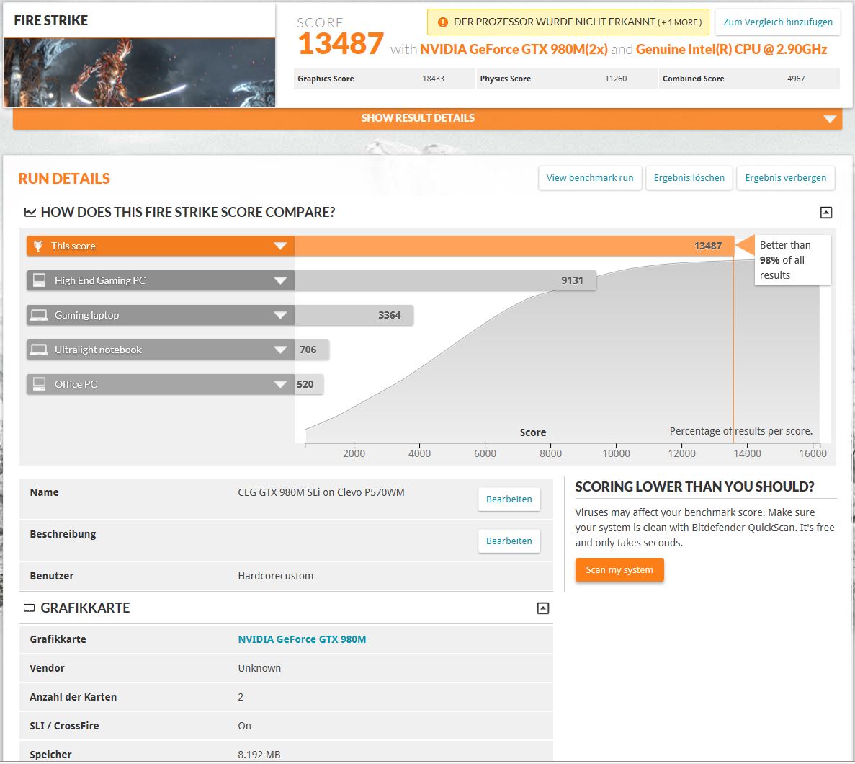This screenshot has height=764, width=855.
Task: Click the arrow on the result details bar
Action: pos(829,119)
